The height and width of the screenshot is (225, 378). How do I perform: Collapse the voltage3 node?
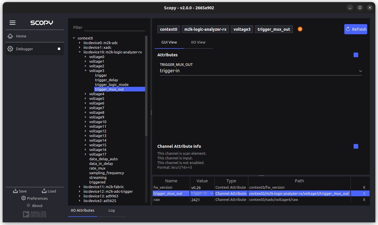[85, 71]
